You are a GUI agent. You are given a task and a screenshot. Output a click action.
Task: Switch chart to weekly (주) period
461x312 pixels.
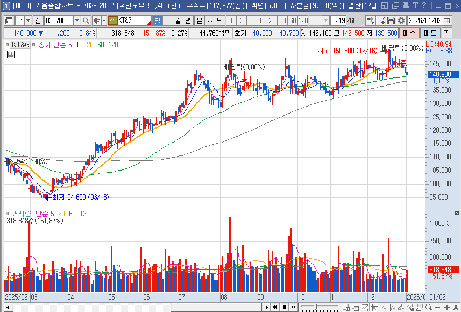168,20
